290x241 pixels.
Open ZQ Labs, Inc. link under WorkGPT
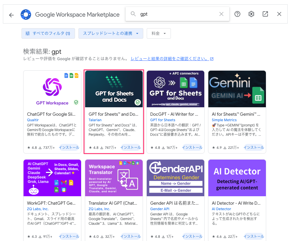pyautogui.click(x=38, y=209)
